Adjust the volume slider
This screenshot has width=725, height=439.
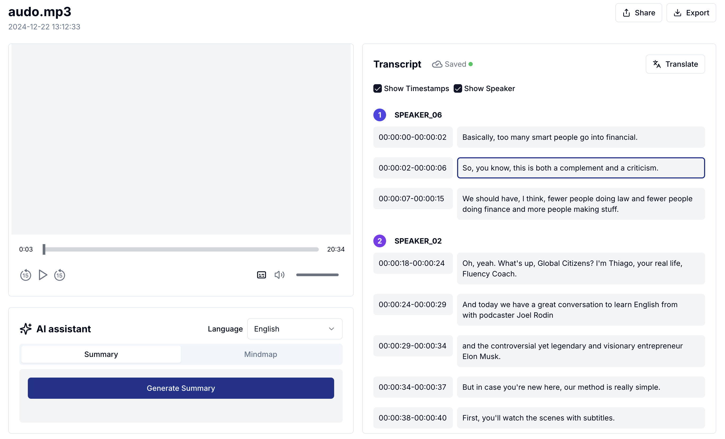(x=317, y=275)
